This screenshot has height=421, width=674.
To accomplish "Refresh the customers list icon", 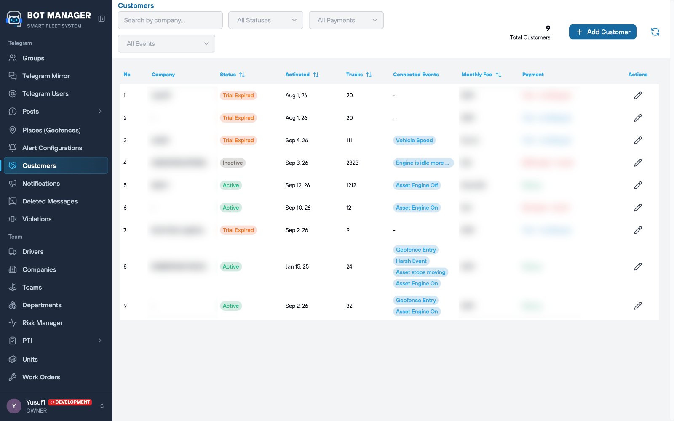I will click(x=655, y=32).
